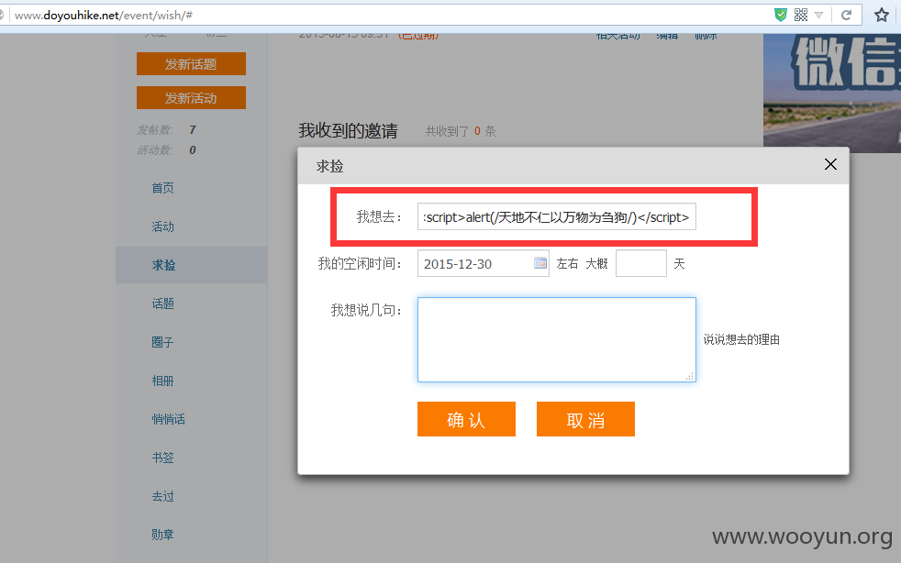The image size is (901, 563).
Task: Click the browser address bar URL
Action: pos(104,15)
